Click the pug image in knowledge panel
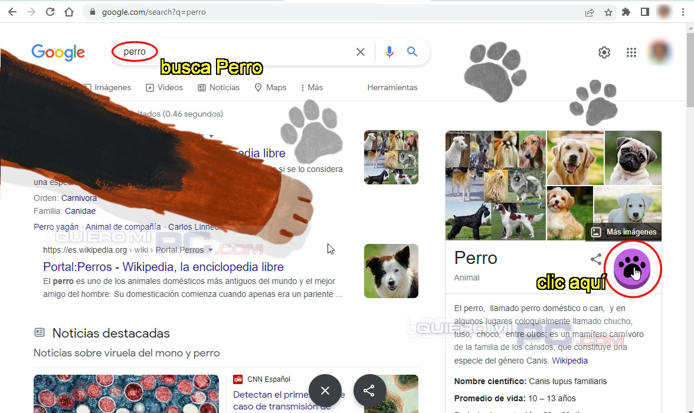Screen dimensions: 694x413 pyautogui.click(x=633, y=158)
